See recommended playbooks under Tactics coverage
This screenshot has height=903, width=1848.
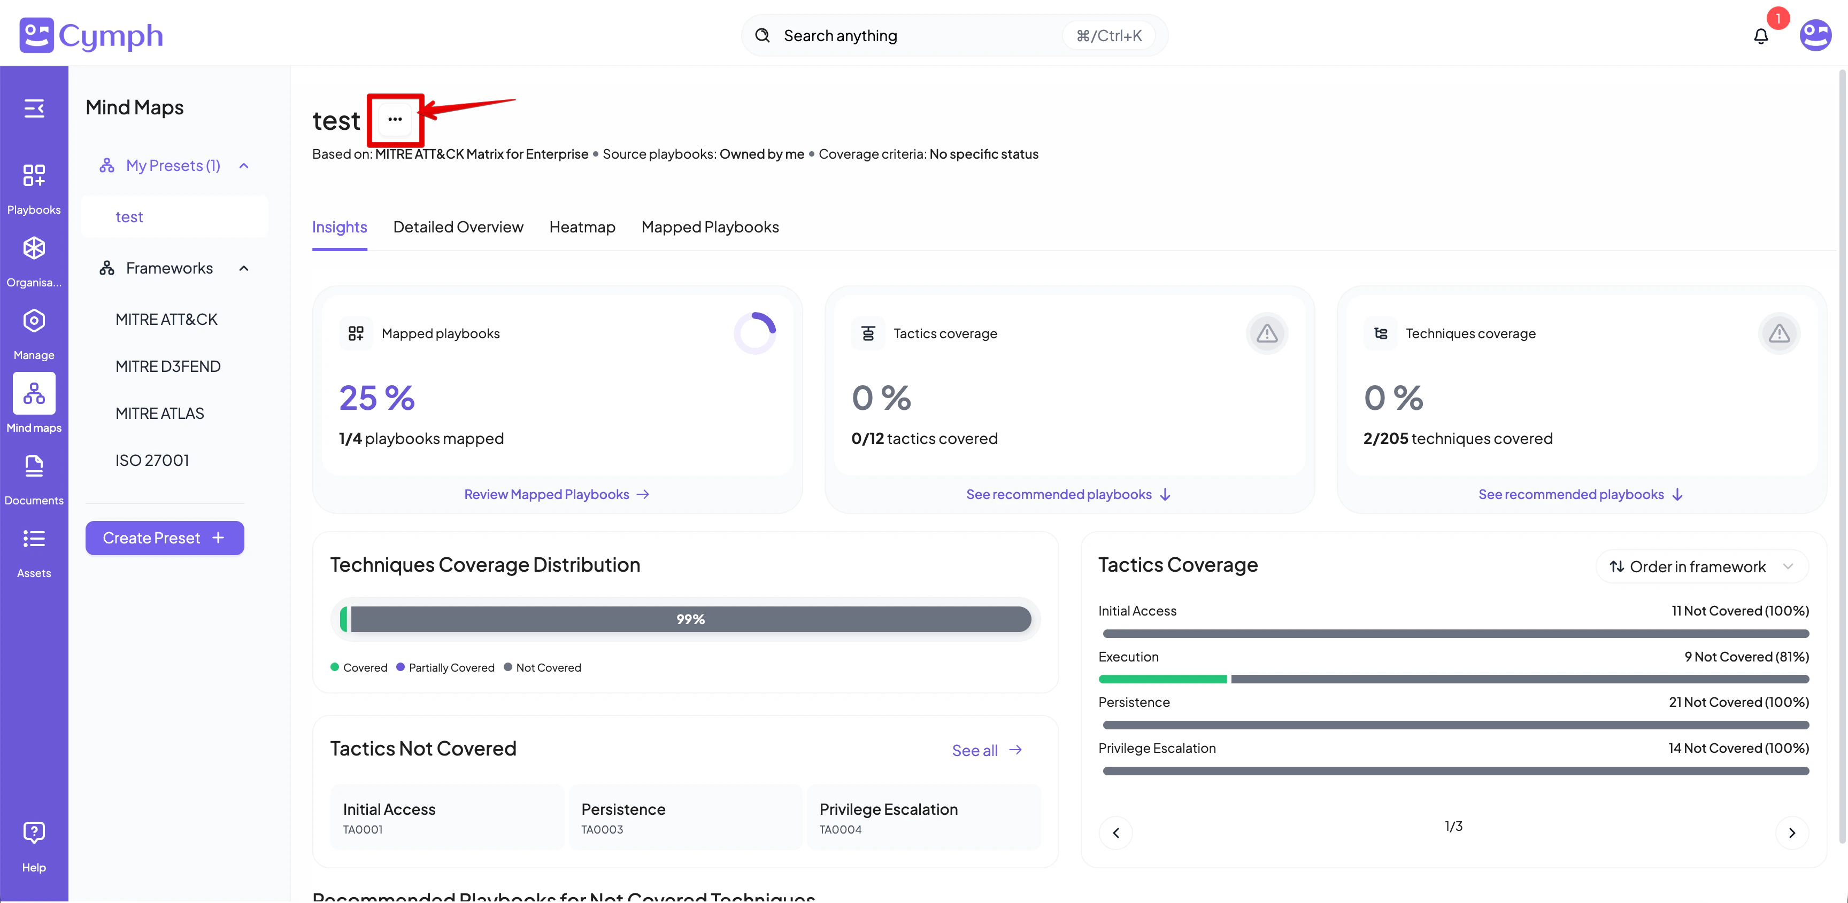[x=1069, y=494]
